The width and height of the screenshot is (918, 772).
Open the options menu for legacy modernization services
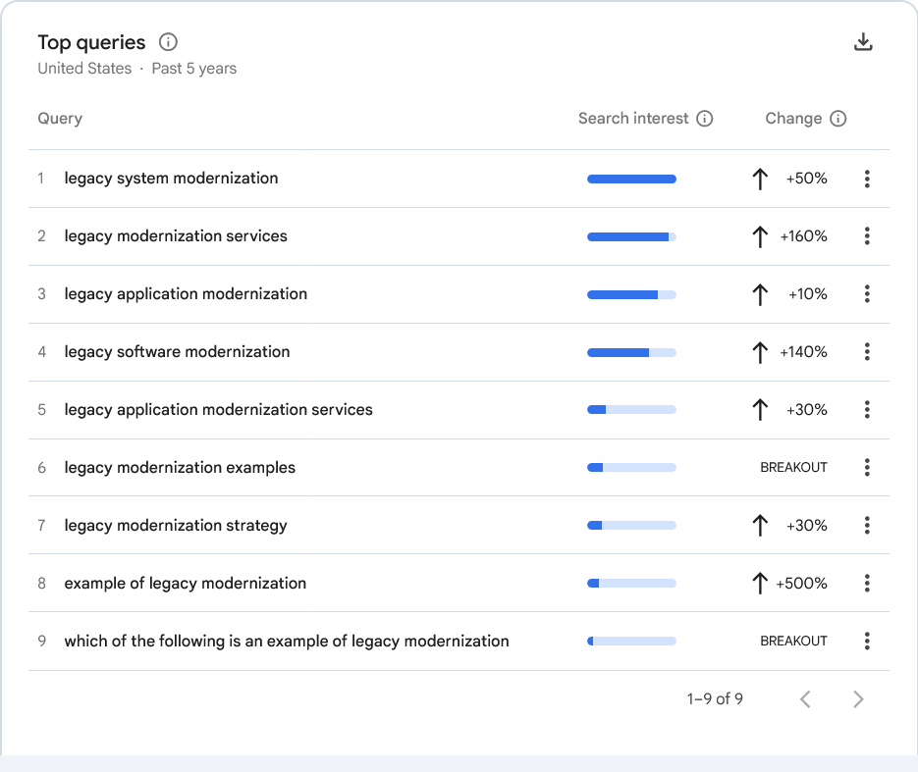click(867, 236)
